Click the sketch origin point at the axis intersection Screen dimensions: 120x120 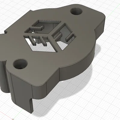point(13,119)
